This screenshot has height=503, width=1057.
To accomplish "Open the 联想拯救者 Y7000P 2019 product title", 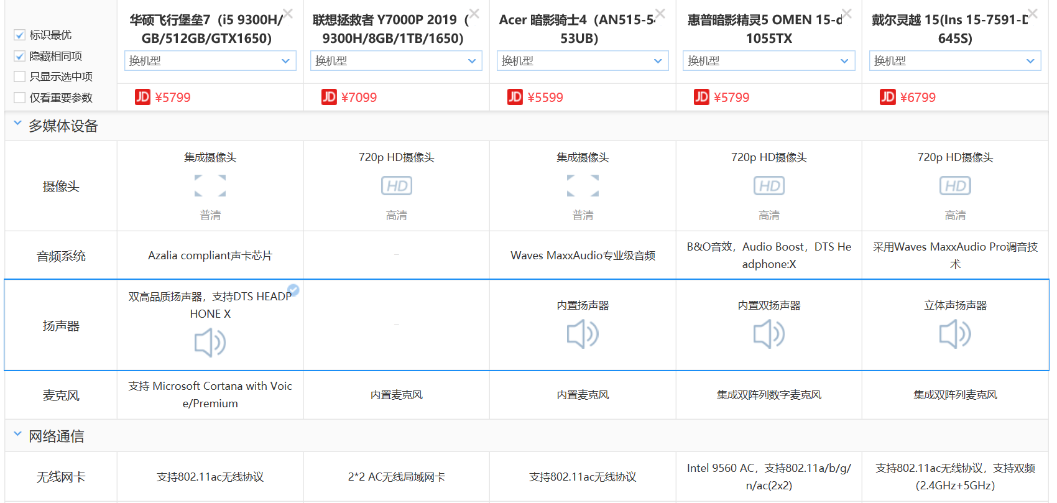I will [x=392, y=29].
